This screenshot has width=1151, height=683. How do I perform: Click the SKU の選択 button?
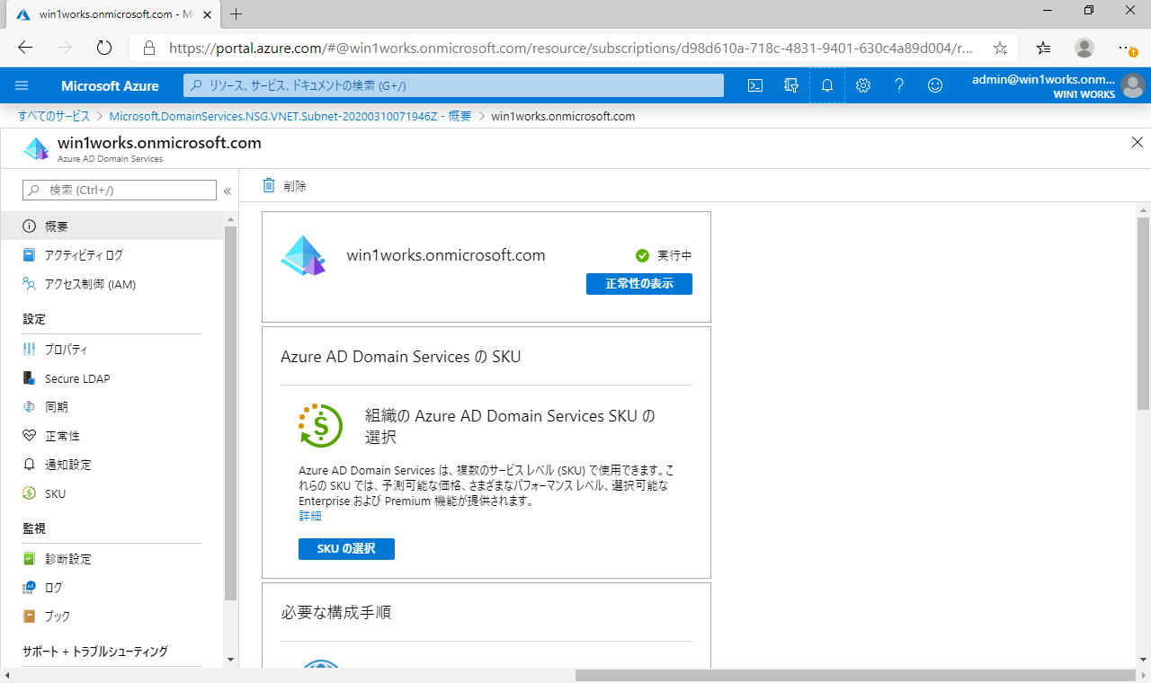click(346, 549)
